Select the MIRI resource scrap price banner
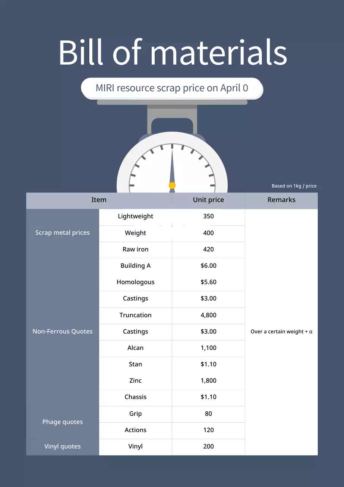This screenshot has height=487, width=344. pos(172,88)
